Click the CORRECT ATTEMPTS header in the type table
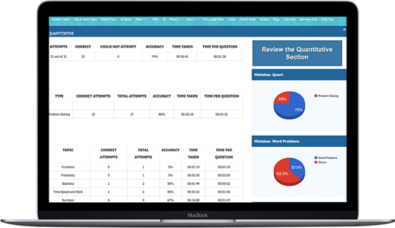 [x=93, y=96]
